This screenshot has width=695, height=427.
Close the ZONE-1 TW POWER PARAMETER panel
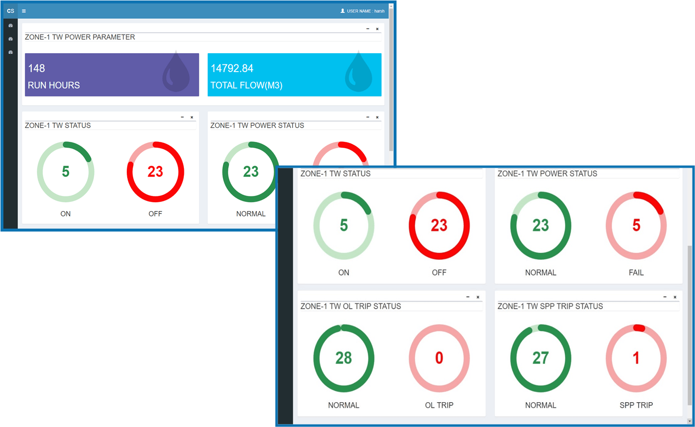(x=377, y=29)
